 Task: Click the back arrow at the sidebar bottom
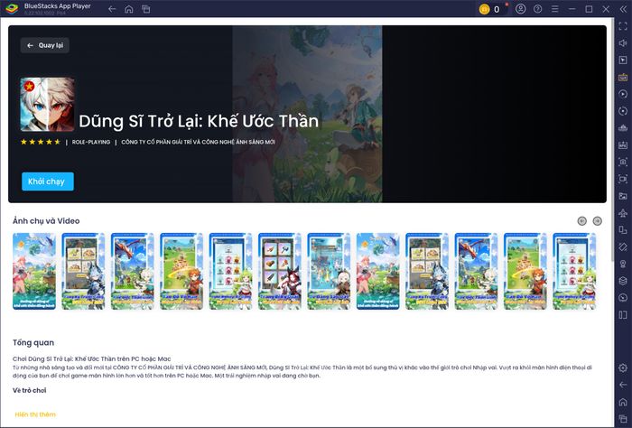623,385
